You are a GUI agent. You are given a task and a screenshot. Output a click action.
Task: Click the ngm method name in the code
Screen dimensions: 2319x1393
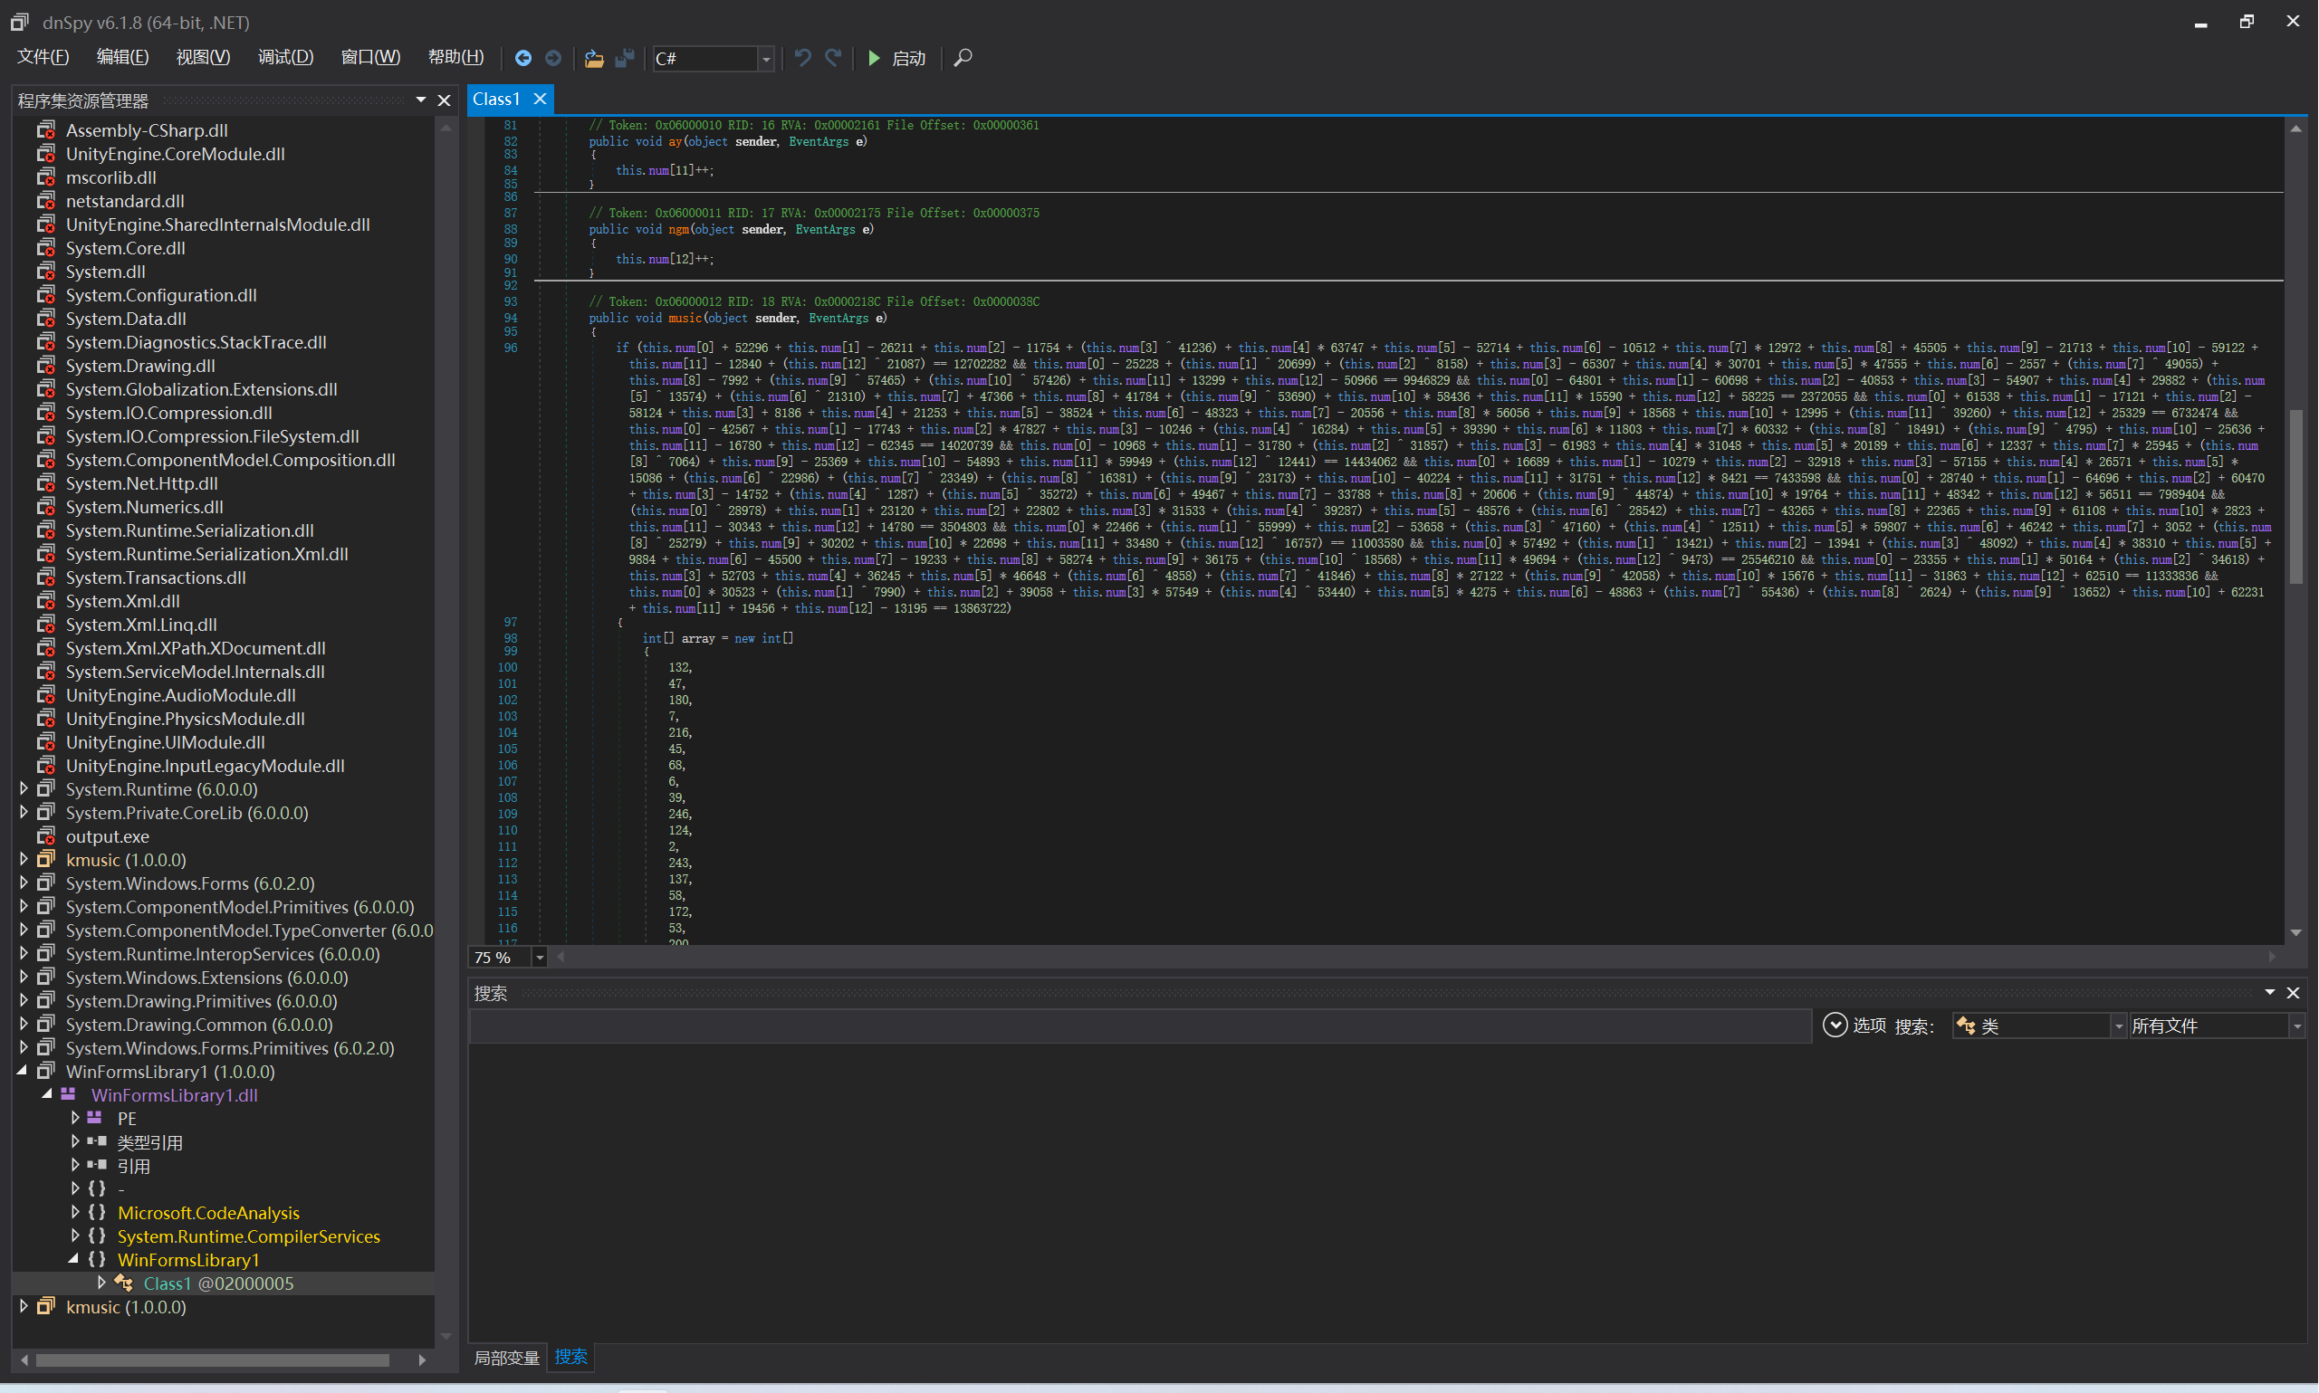(x=678, y=229)
